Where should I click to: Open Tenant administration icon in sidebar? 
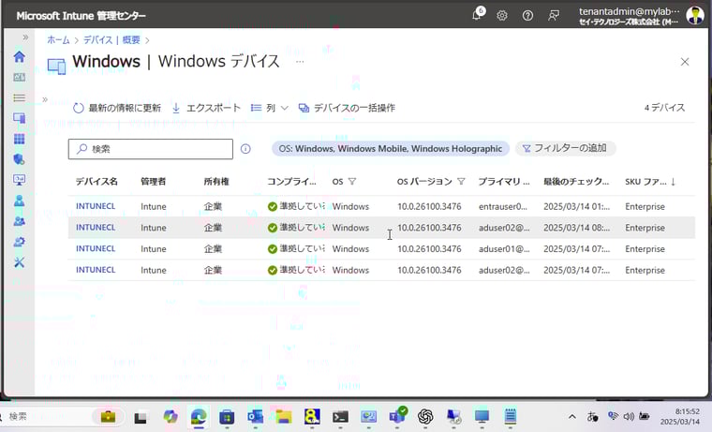19,242
